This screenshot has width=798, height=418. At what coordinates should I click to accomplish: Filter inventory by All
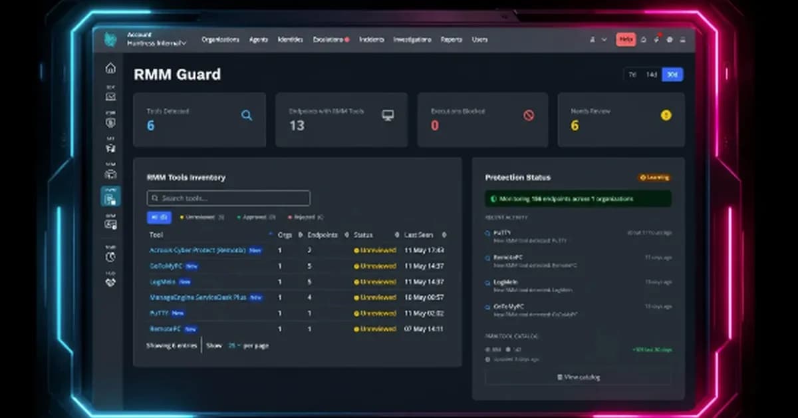coord(160,217)
